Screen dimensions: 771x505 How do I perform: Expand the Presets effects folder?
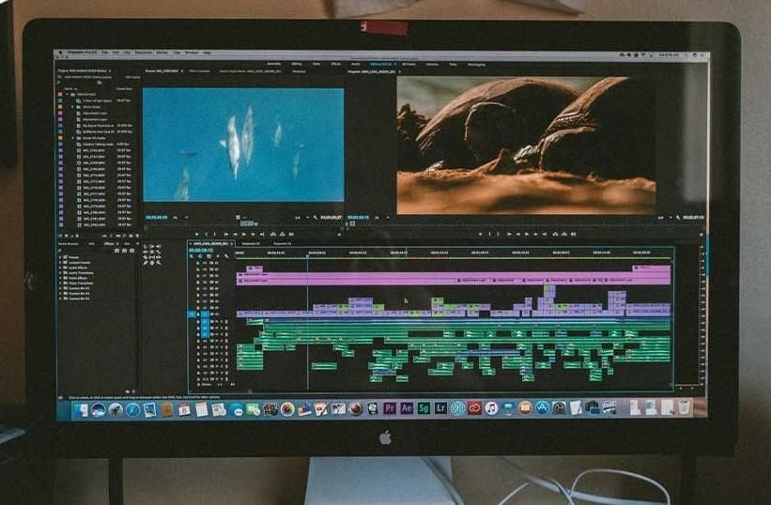point(60,257)
